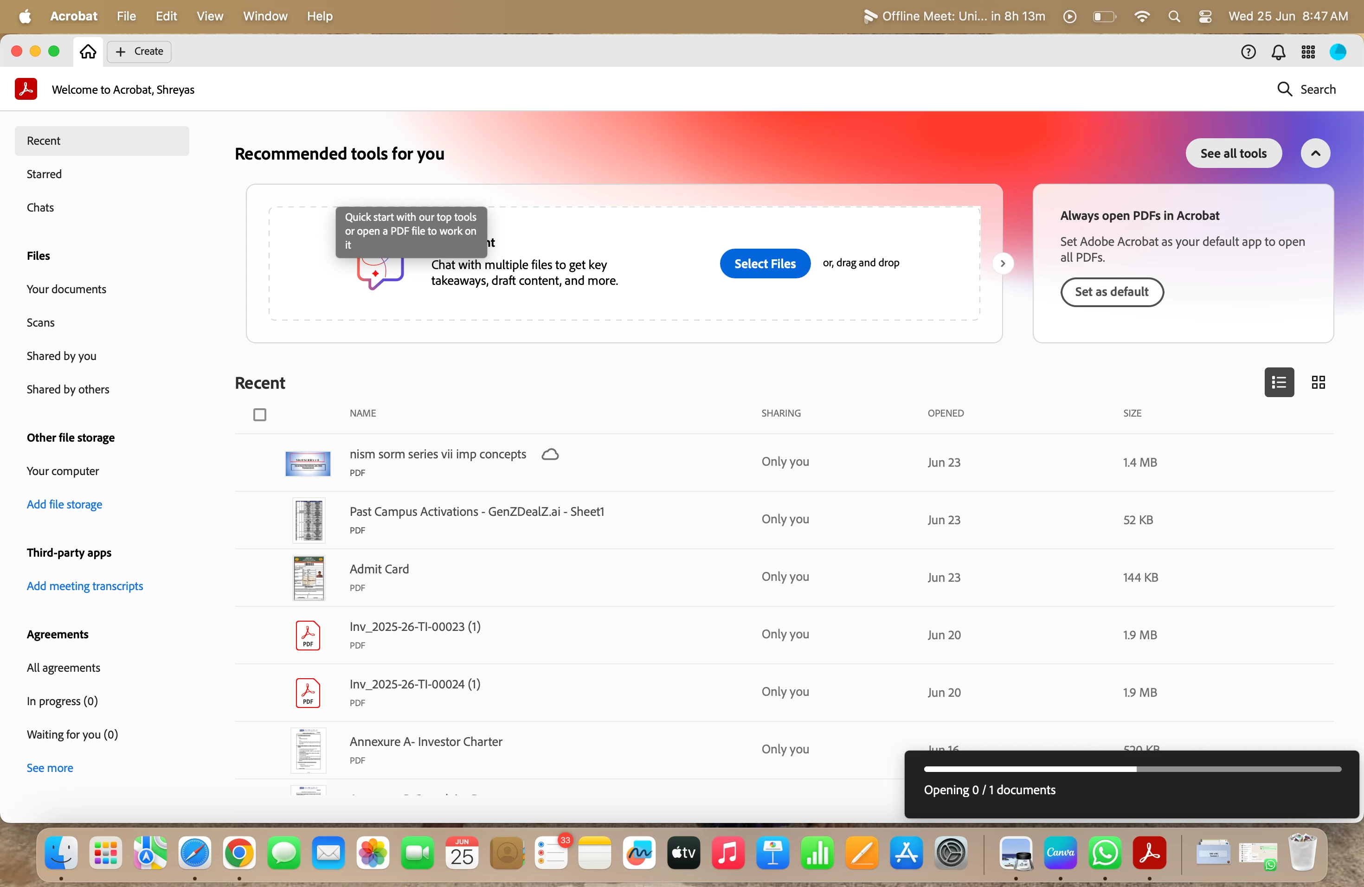1364x887 pixels.
Task: Switch to list view of recent files
Action: [1279, 382]
